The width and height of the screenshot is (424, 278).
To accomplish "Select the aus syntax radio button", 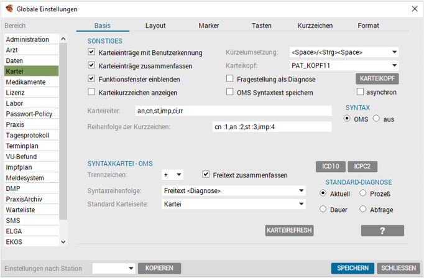I will 376,118.
